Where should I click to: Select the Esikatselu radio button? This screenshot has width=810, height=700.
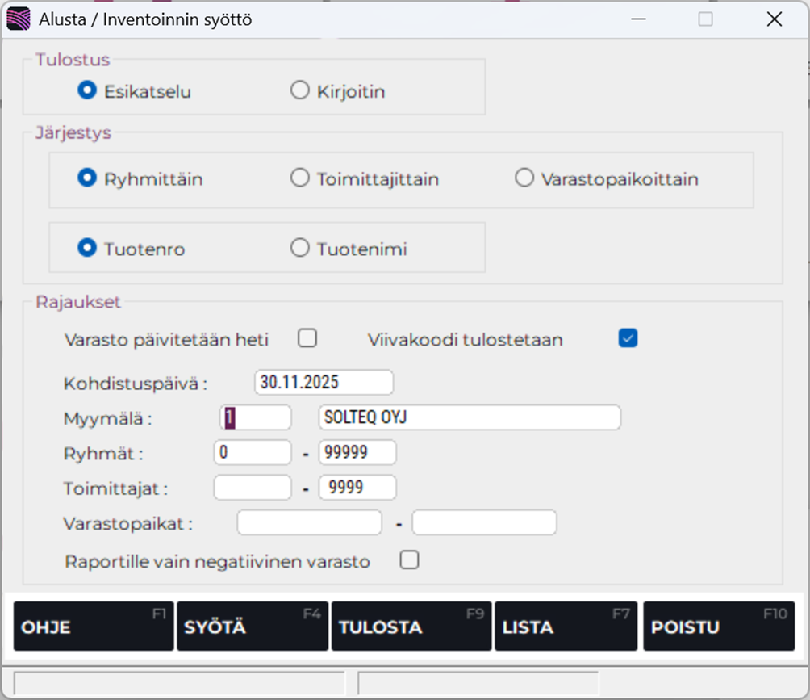(86, 91)
